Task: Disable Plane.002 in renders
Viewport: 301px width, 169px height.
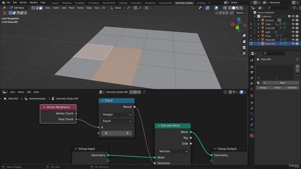Action: coord(297,44)
